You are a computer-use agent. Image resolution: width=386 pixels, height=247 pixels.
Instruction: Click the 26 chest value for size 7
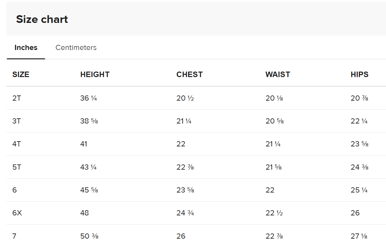coord(181,236)
